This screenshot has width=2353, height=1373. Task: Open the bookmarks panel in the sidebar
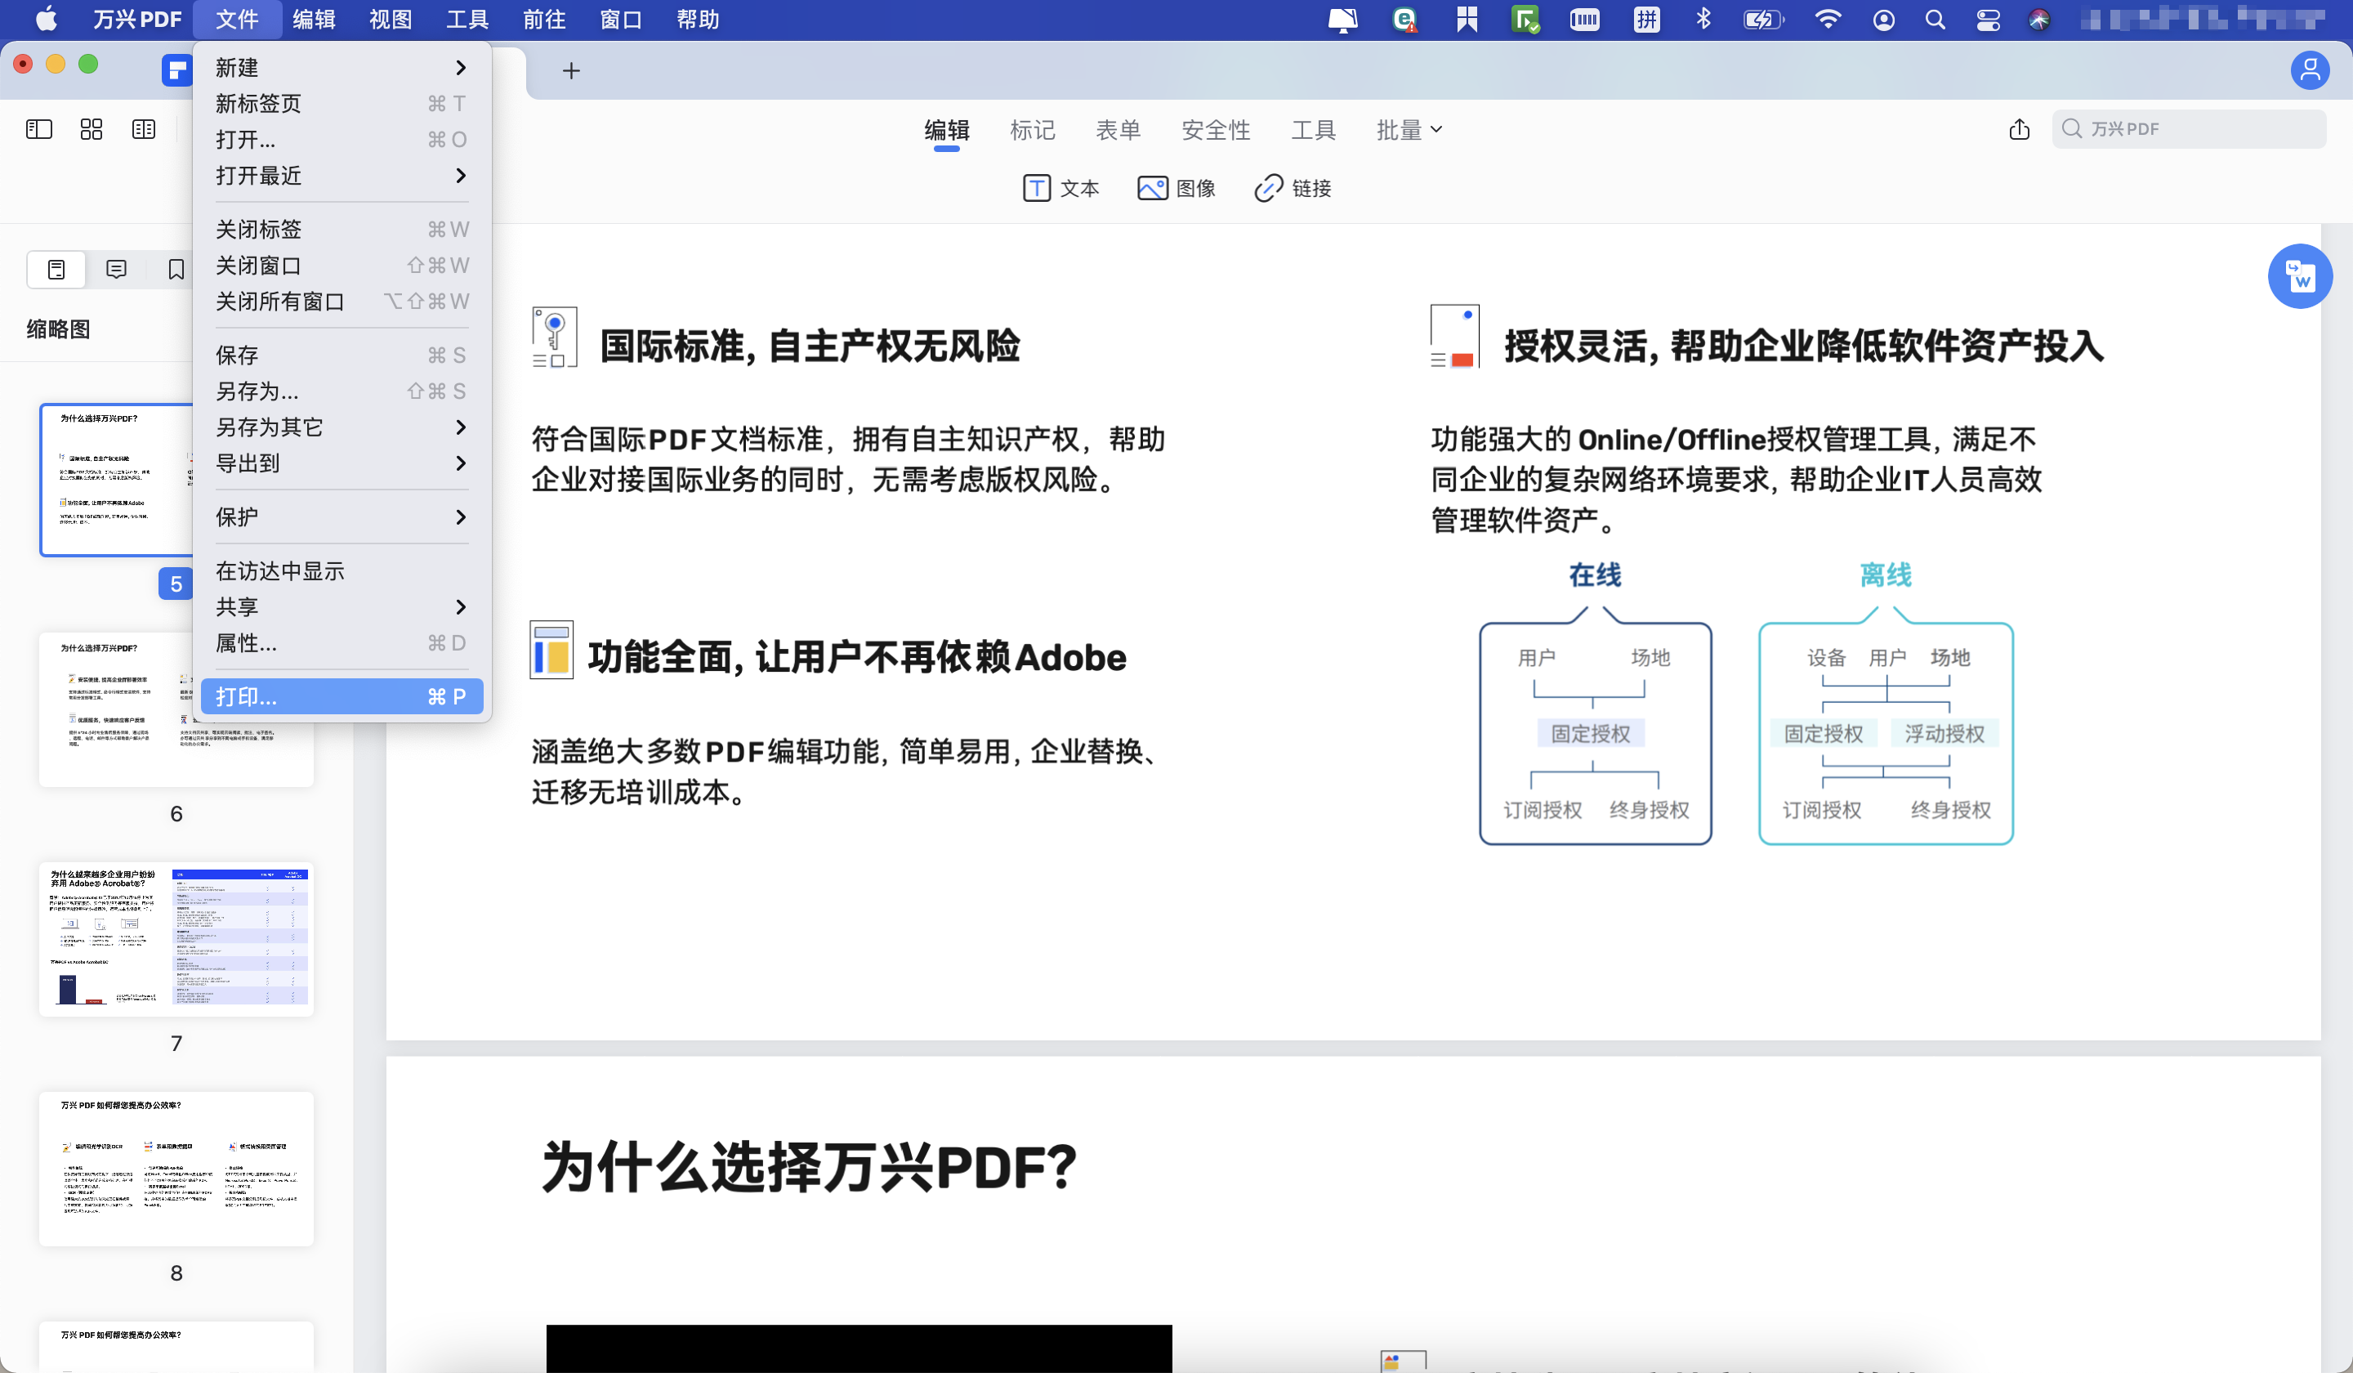tap(176, 269)
